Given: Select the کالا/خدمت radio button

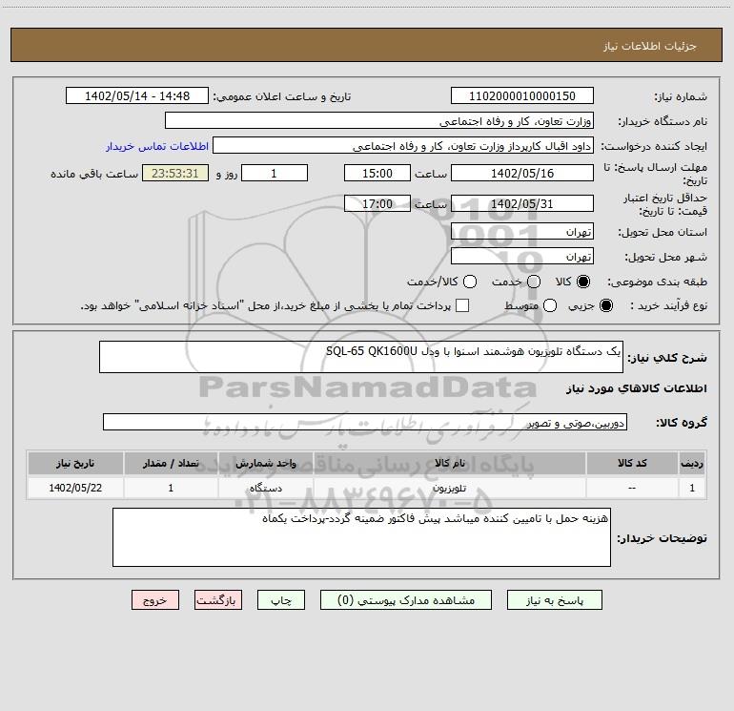Looking at the screenshot, I should click(x=470, y=282).
